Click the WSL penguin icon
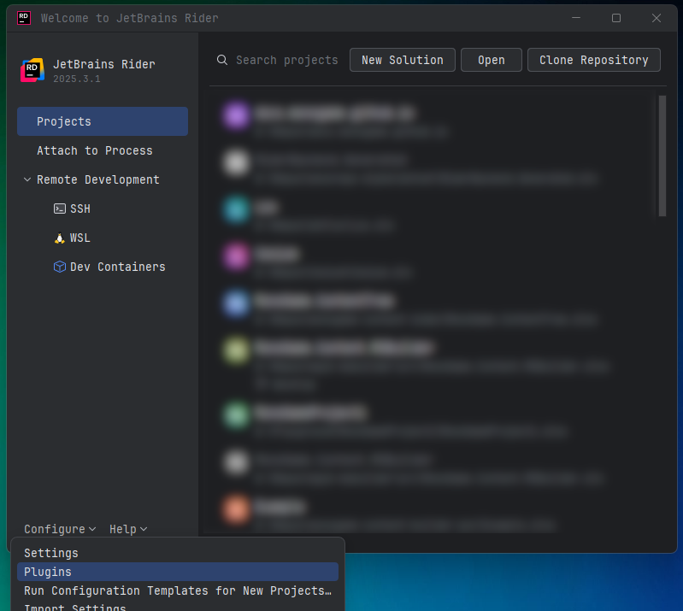Image resolution: width=683 pixels, height=611 pixels. (60, 238)
